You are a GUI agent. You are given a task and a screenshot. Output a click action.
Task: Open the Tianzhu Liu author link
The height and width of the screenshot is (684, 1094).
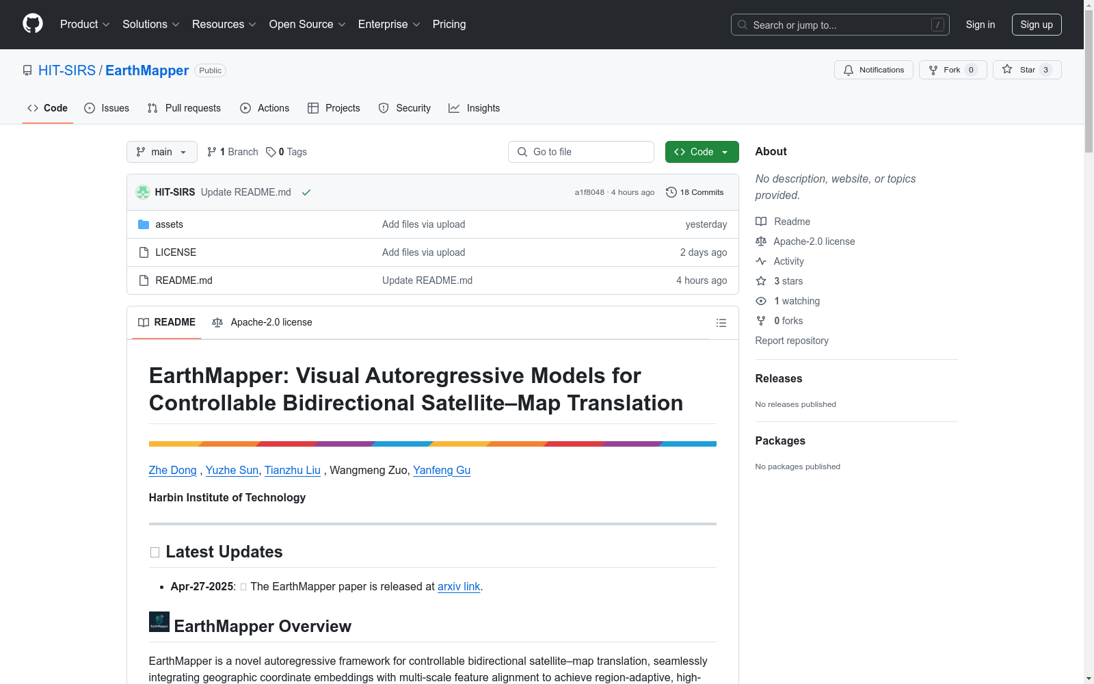(x=293, y=470)
